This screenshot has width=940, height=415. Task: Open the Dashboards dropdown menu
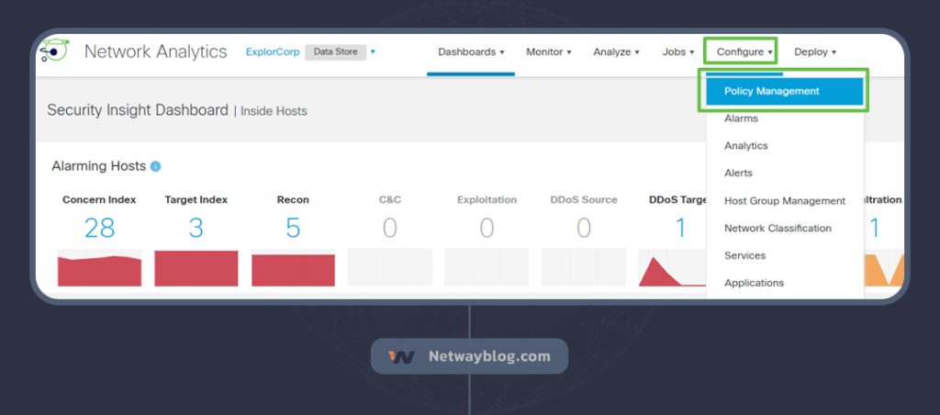(471, 52)
